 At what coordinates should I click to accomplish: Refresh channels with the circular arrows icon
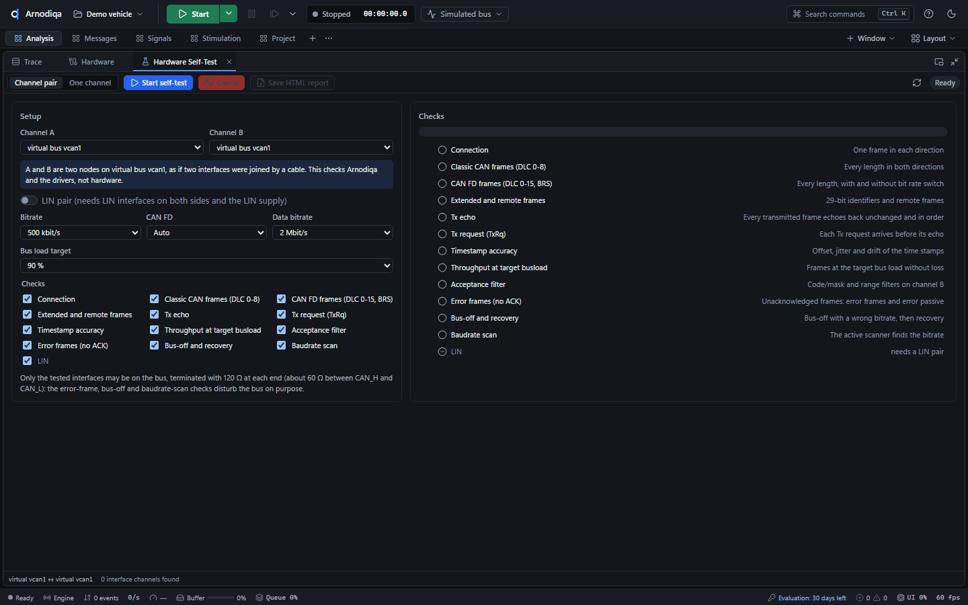[917, 83]
